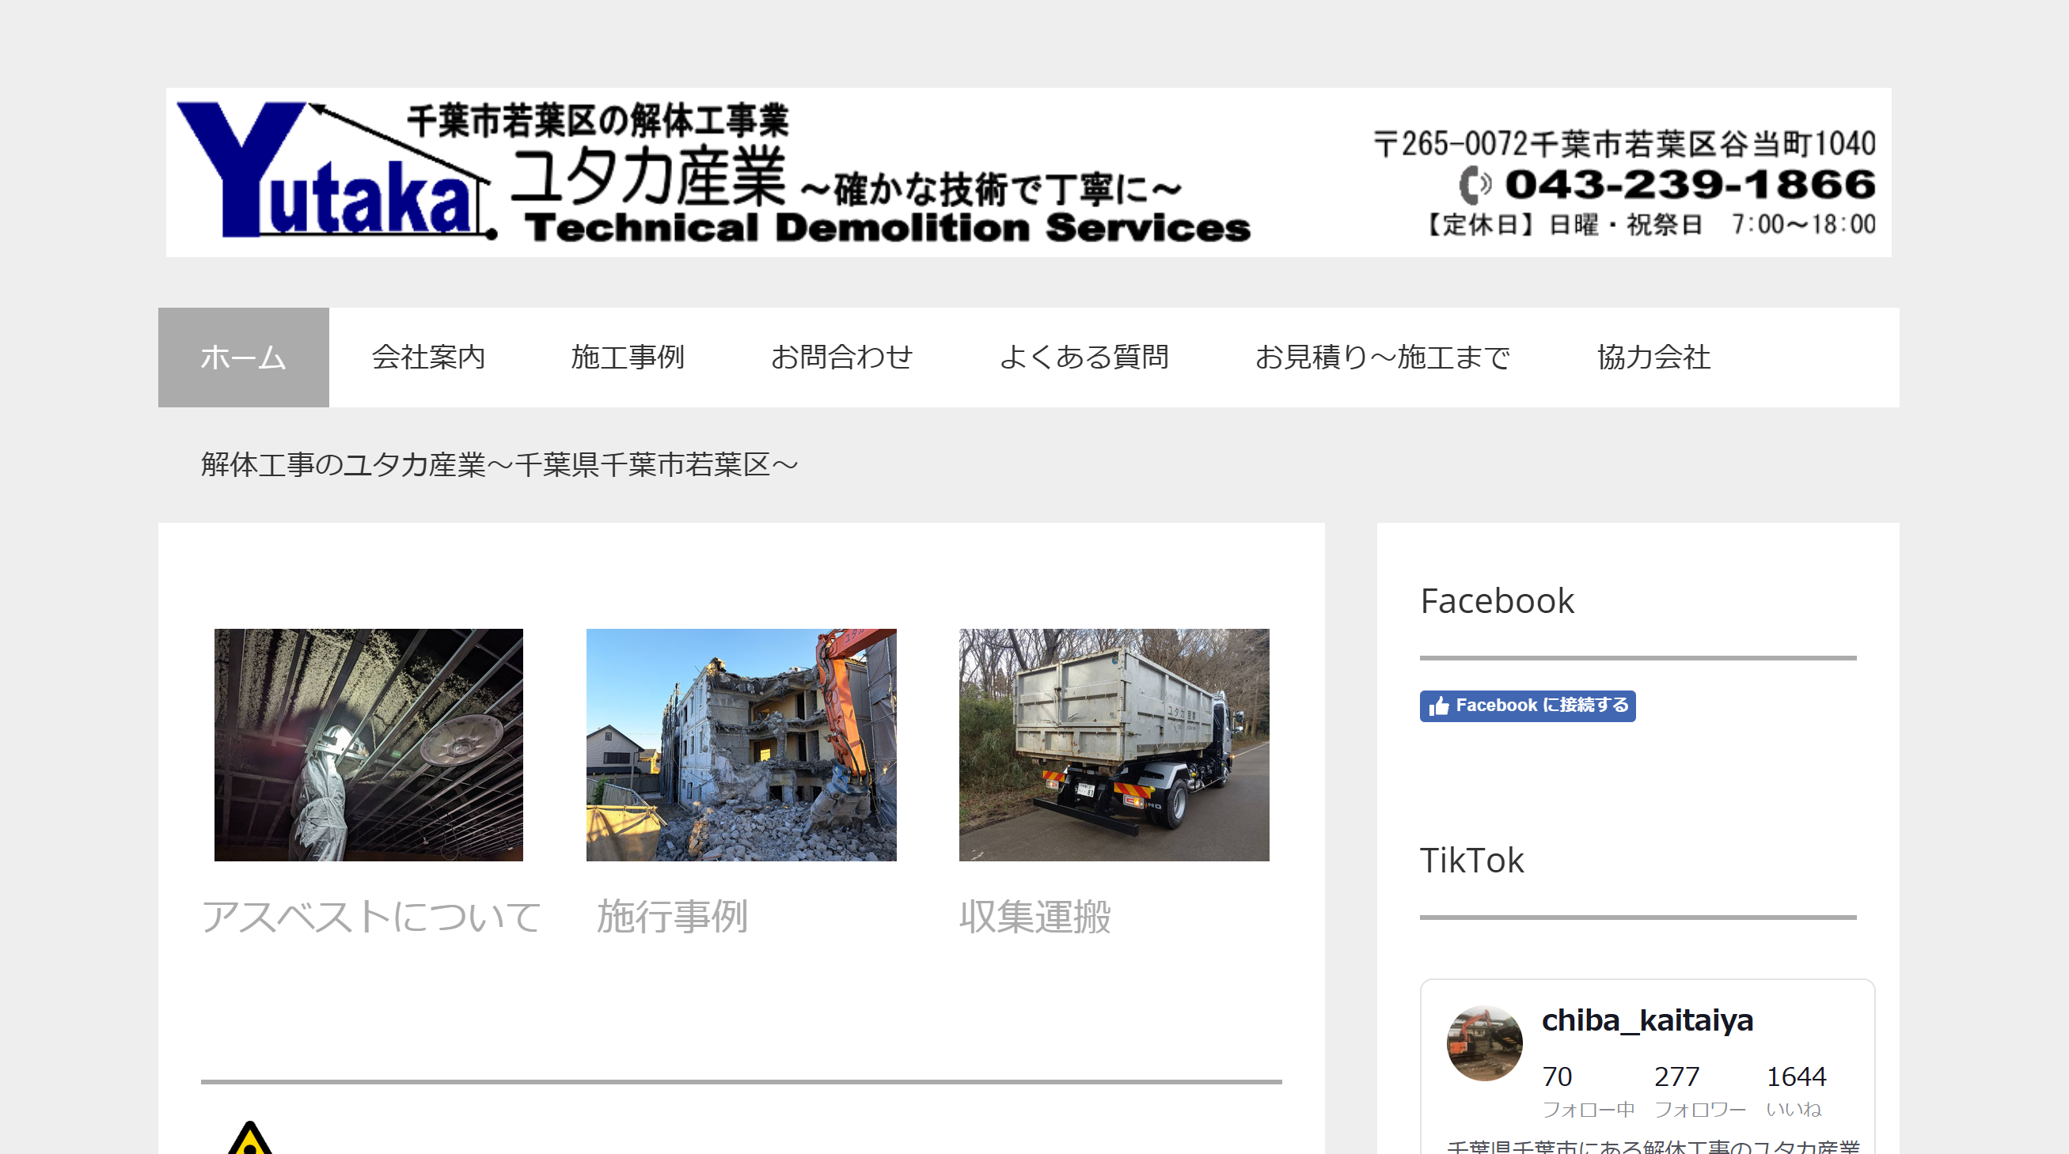Screen dimensions: 2069x1154
Task: Open お見積り～施工まで menu item
Action: (1382, 357)
